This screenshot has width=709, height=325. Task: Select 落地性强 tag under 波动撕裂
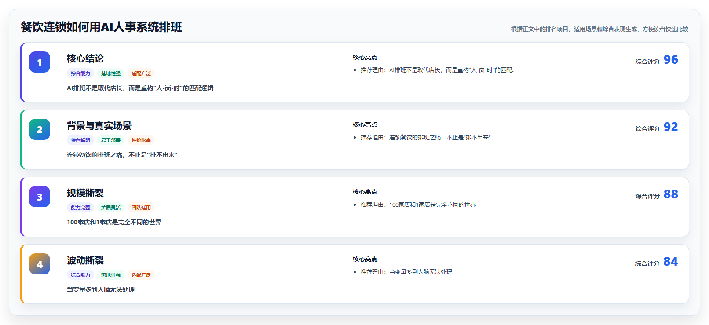[111, 275]
